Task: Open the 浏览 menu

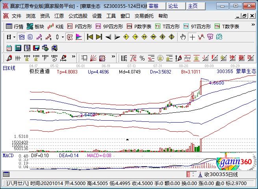Action: tap(31, 16)
